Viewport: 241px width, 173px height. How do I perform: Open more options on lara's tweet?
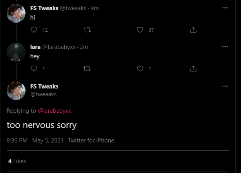(225, 47)
